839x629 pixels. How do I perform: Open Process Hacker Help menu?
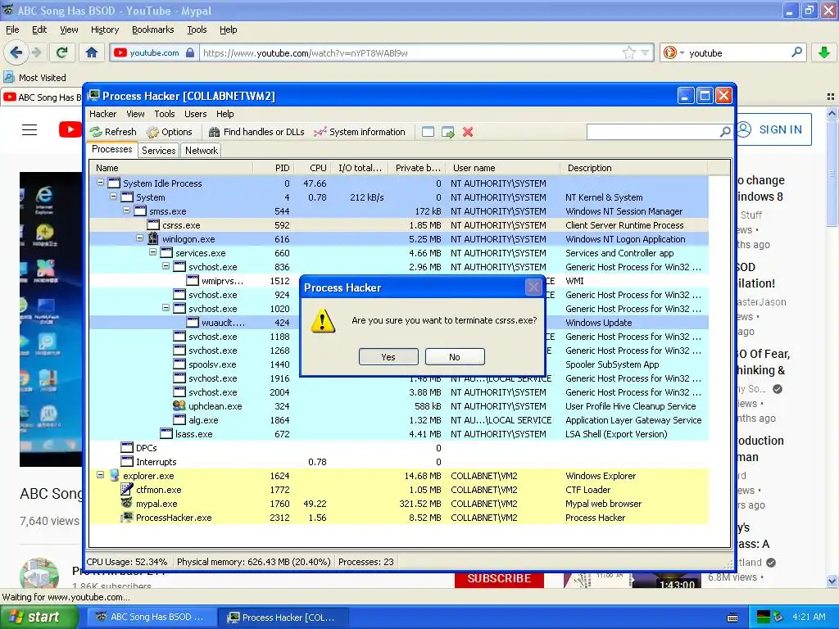point(225,114)
